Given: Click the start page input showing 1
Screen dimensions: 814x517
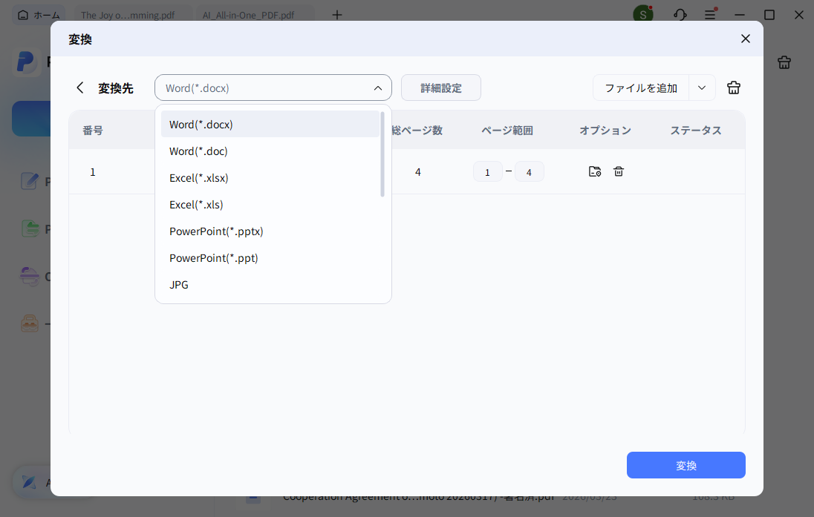Looking at the screenshot, I should [x=487, y=172].
